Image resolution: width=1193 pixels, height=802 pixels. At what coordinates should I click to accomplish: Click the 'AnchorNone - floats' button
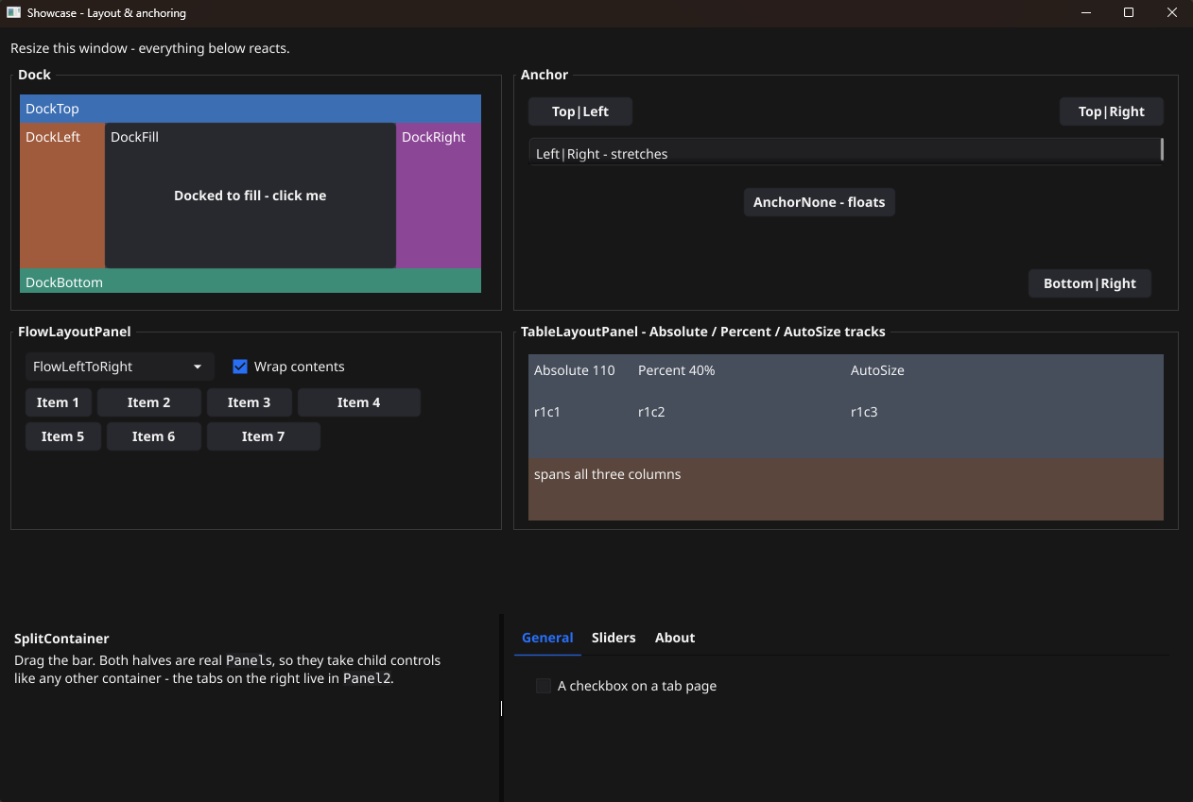coord(820,202)
